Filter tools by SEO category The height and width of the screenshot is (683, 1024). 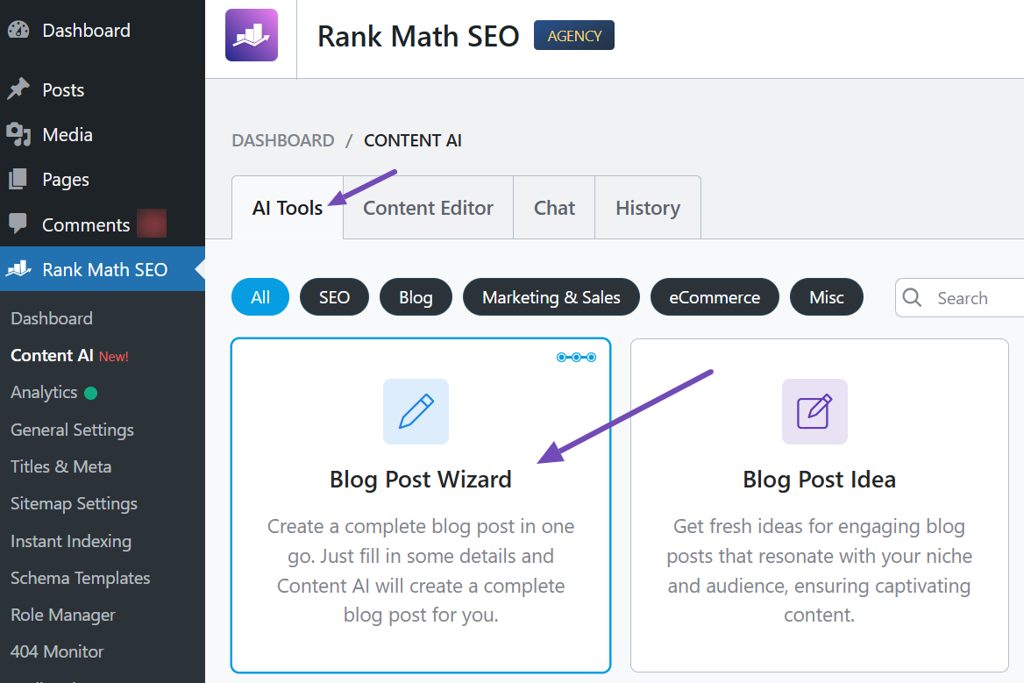point(334,297)
